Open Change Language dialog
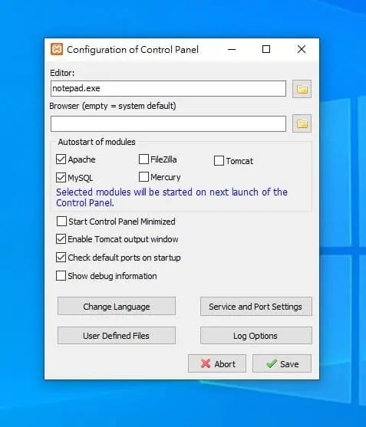Image resolution: width=366 pixels, height=427 pixels. pos(117,307)
